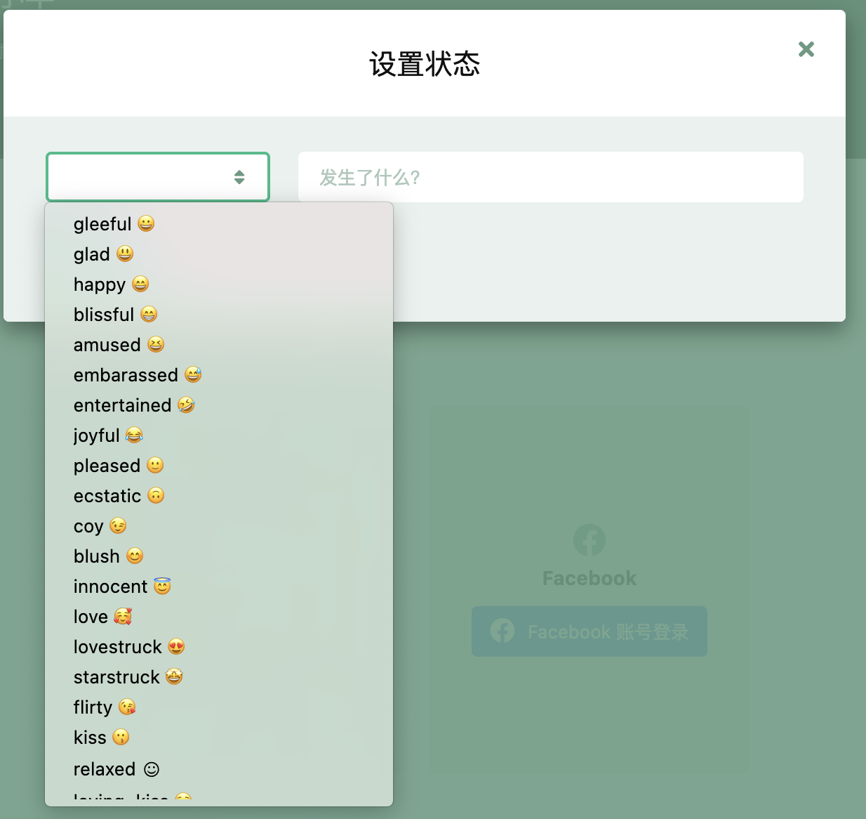
Task: Pick the "innocent" 😇 mood emoji
Action: coord(122,586)
